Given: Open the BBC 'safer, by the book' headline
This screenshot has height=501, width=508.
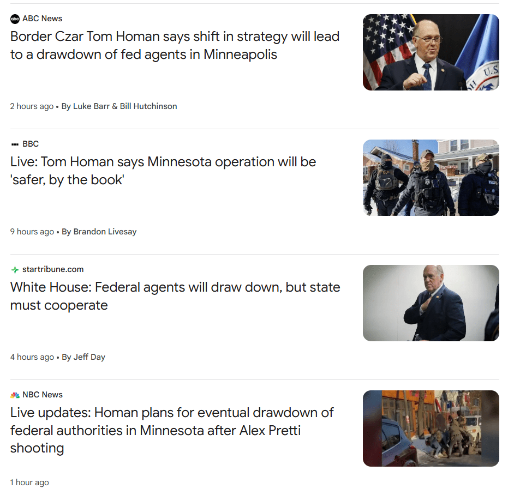Looking at the screenshot, I should (163, 171).
